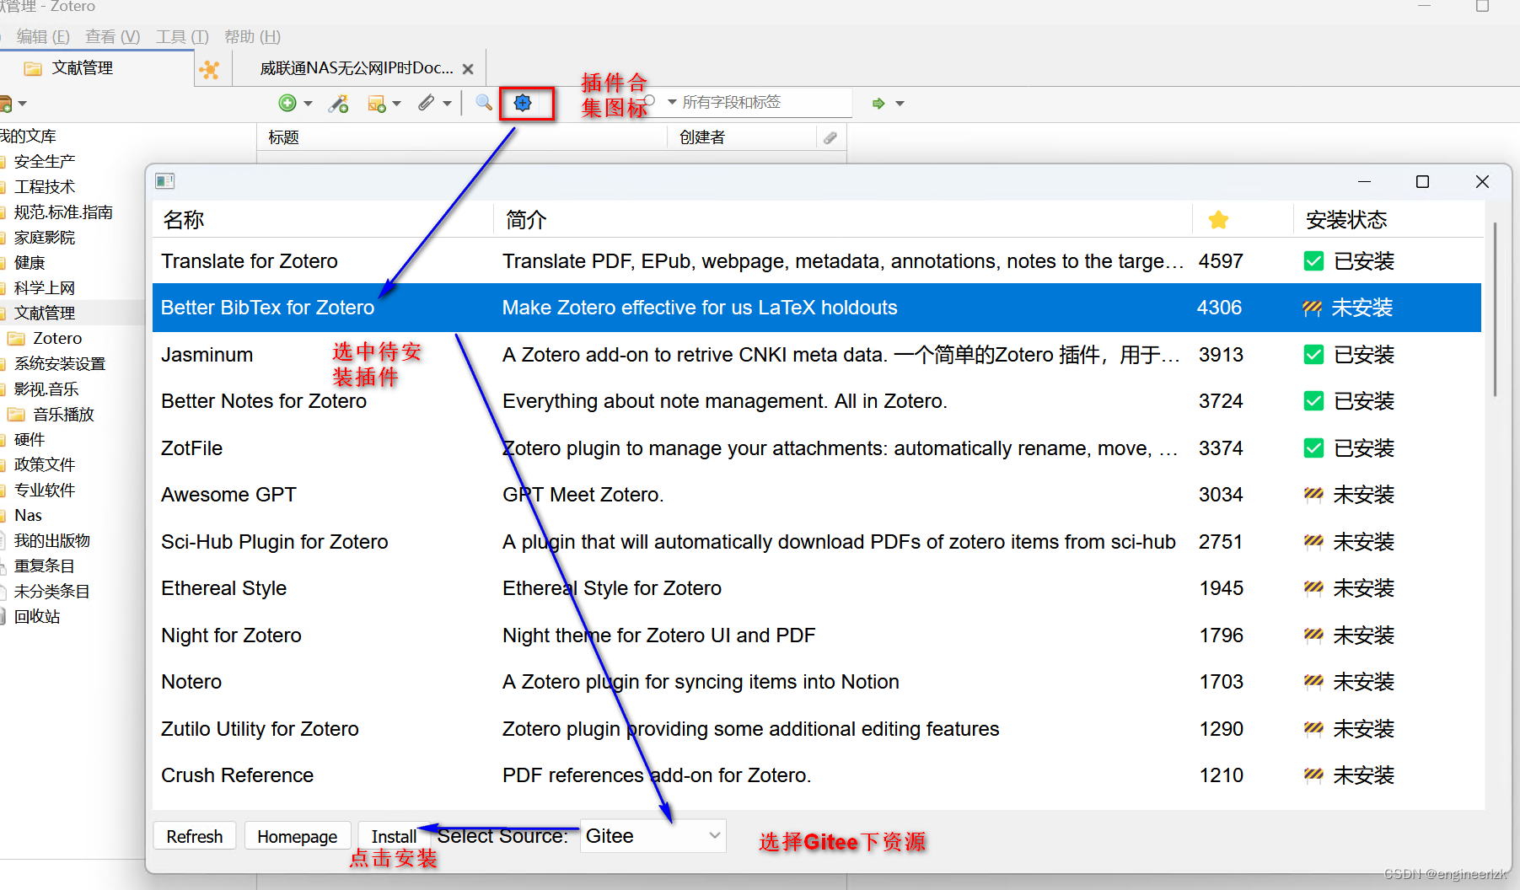Select the Better BibTex for Zotero row

click(x=817, y=308)
